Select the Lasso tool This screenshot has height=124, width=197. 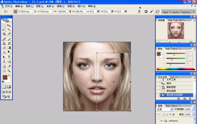point(4,30)
